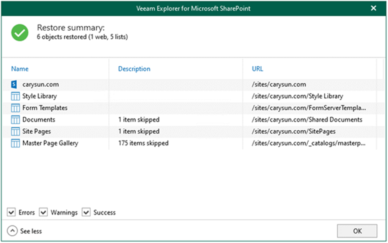Sort by the Name column header

(20, 69)
